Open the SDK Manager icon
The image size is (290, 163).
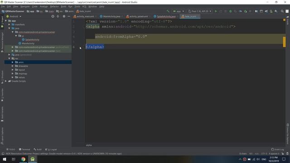tap(276, 11)
